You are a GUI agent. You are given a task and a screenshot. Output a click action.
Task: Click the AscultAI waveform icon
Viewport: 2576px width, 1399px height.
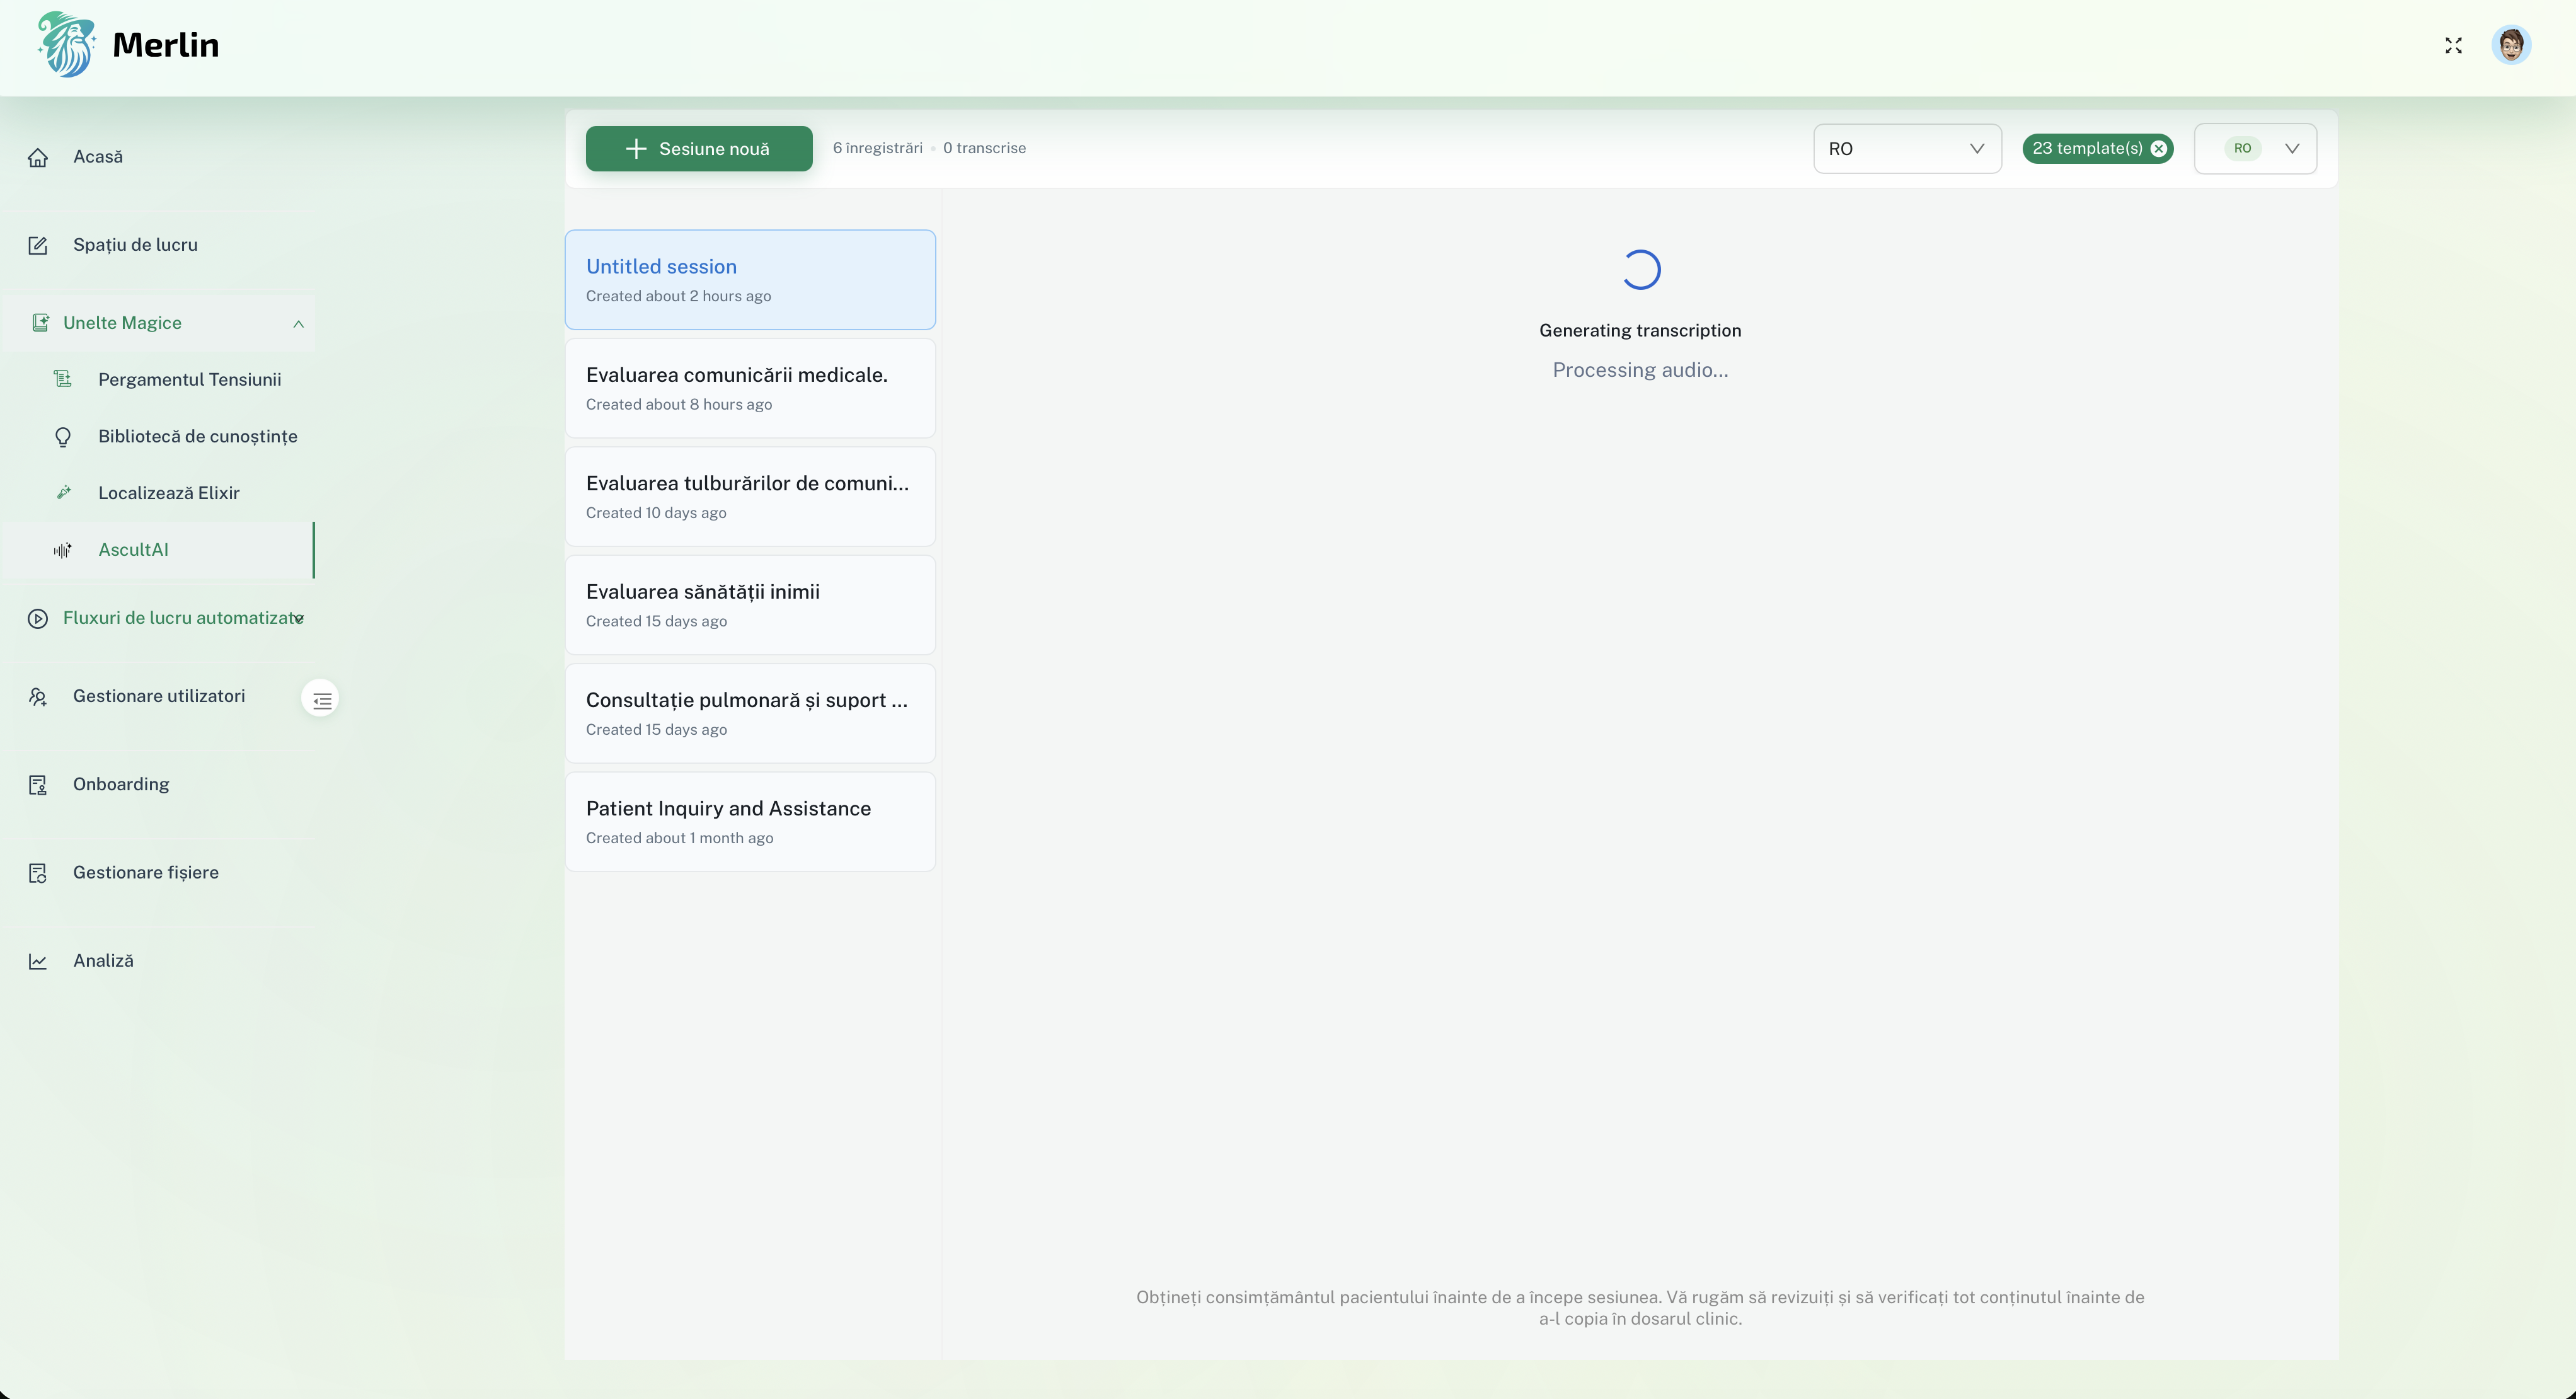click(x=63, y=550)
